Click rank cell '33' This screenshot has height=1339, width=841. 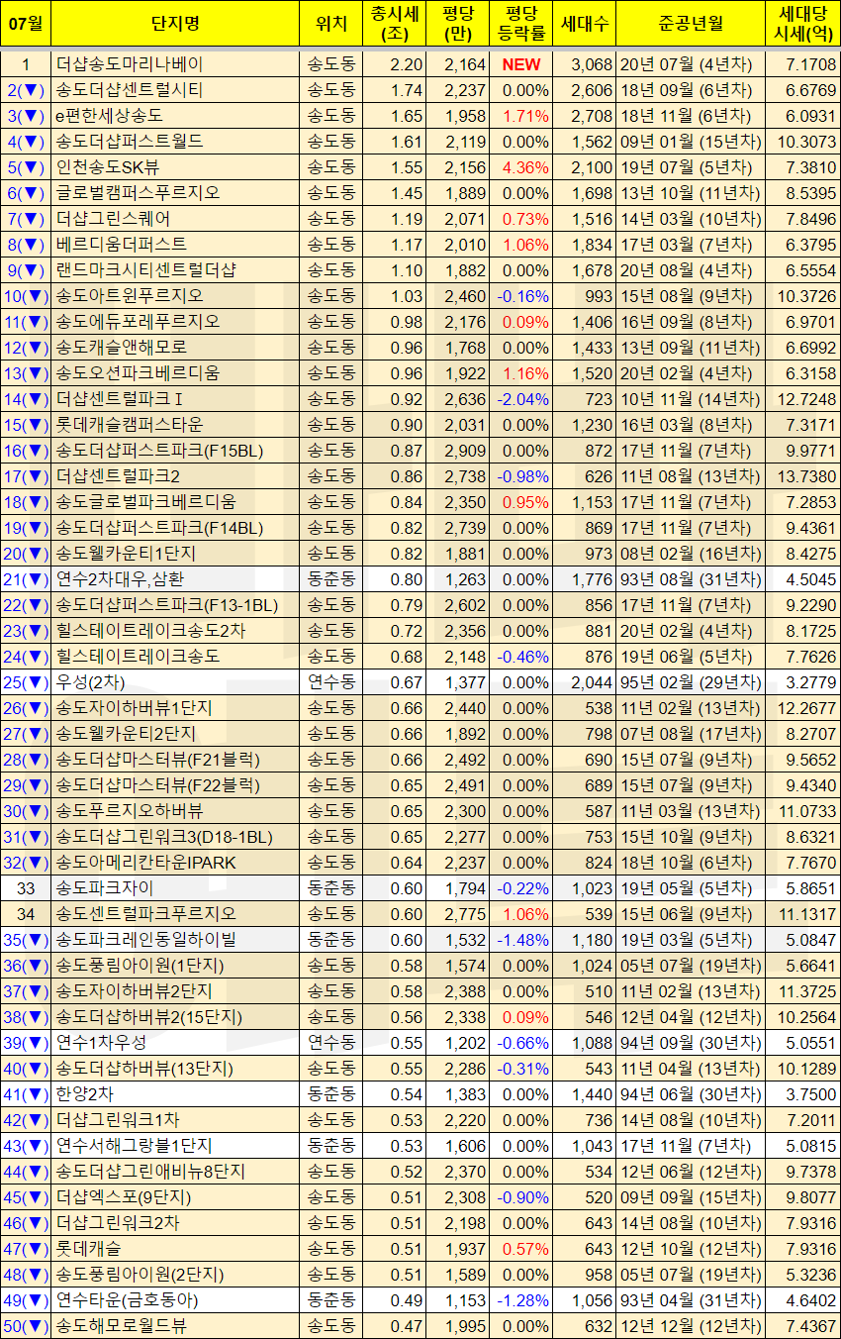click(x=26, y=888)
